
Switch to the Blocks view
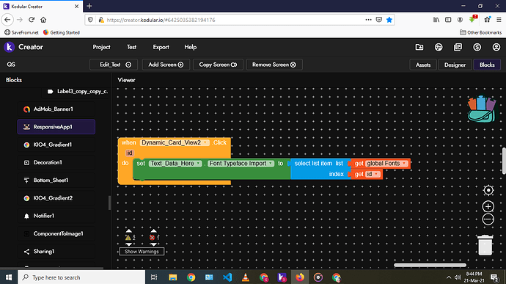pyautogui.click(x=487, y=65)
